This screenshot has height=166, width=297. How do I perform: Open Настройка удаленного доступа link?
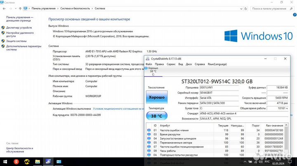click(20, 35)
